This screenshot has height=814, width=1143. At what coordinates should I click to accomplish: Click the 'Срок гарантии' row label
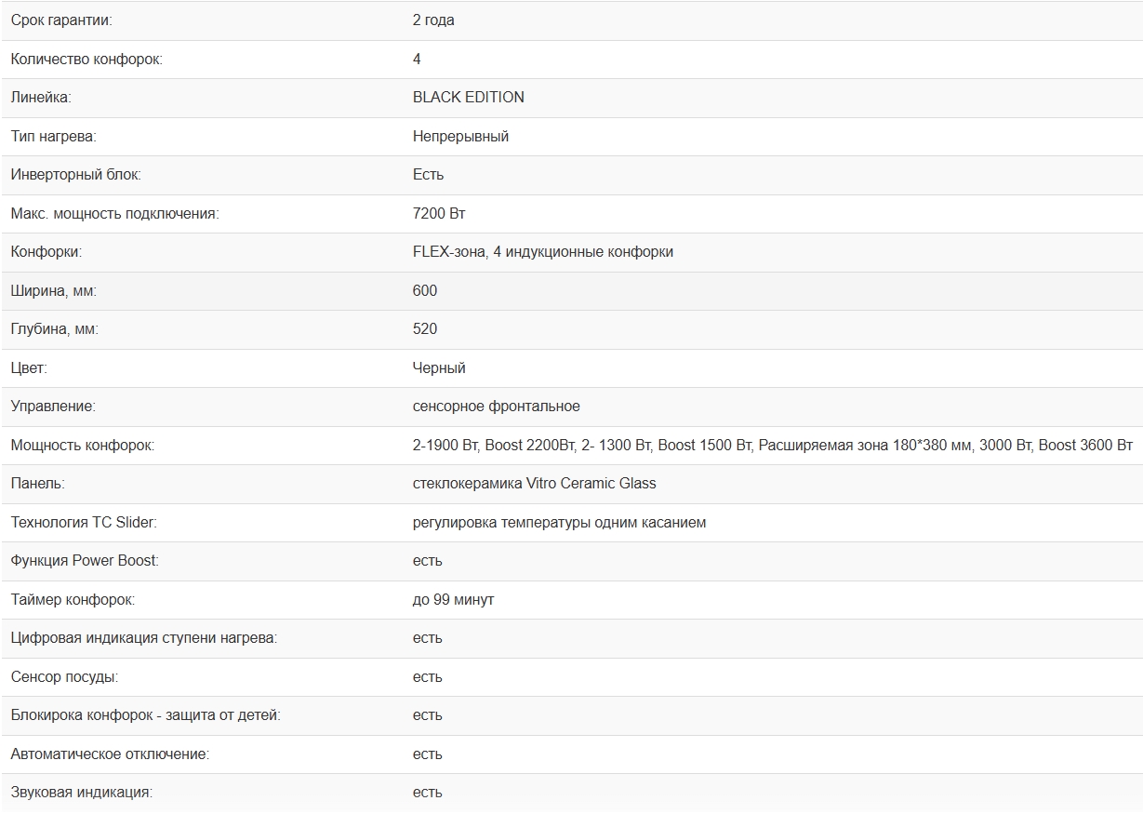click(61, 20)
